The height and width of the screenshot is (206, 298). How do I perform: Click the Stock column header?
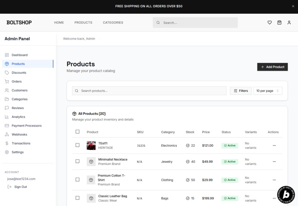190,132
